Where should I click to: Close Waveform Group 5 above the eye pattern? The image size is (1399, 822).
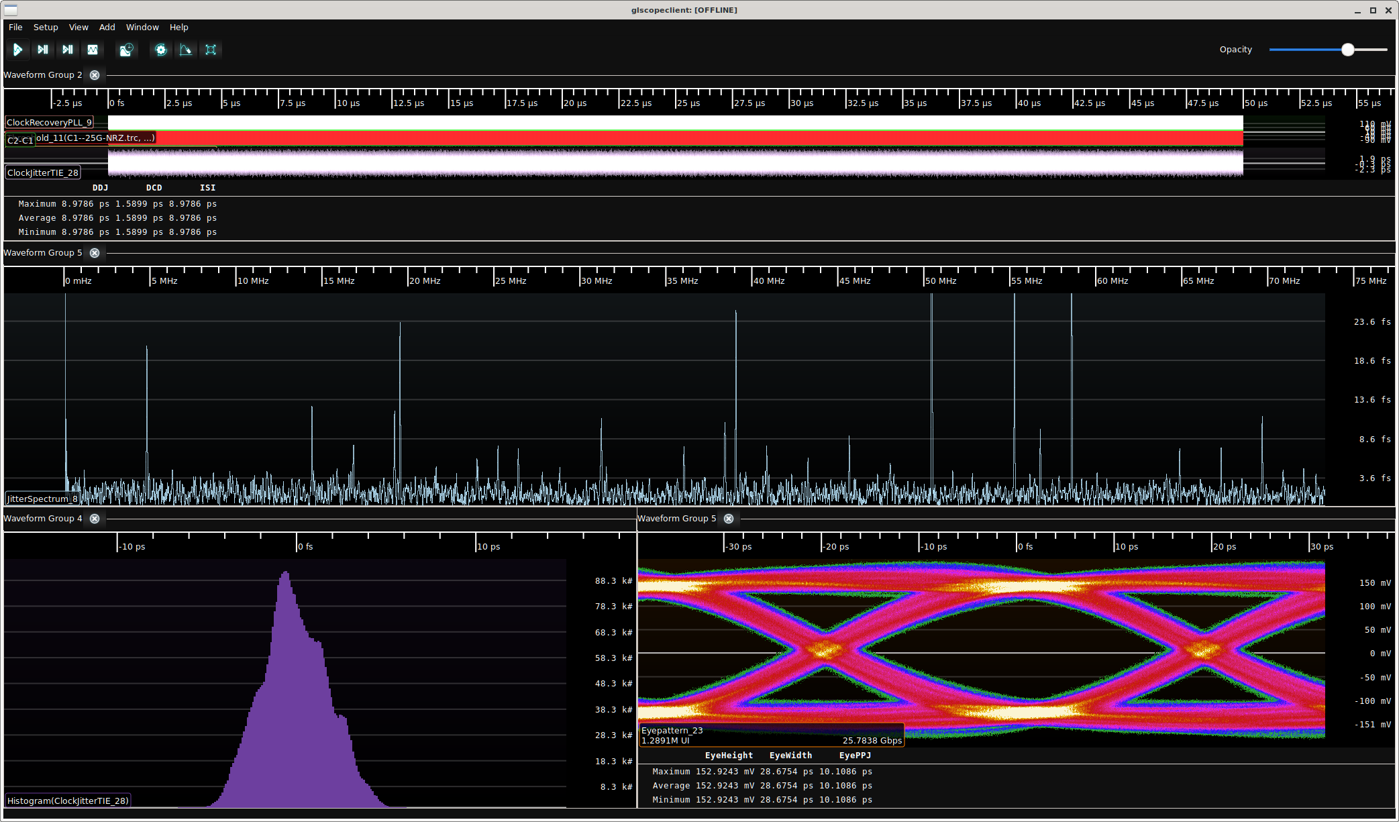(x=729, y=519)
